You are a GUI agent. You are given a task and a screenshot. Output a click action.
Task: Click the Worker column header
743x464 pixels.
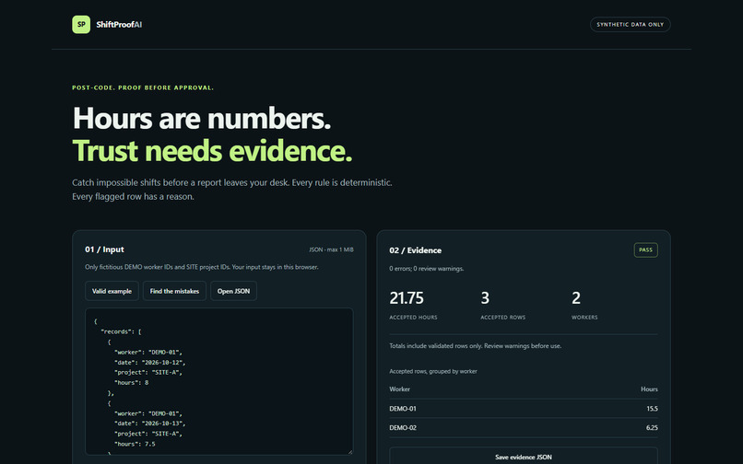(x=399, y=389)
